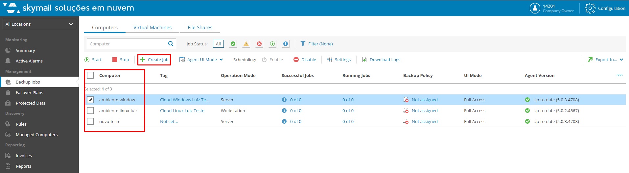Filter jobs by running status icon
This screenshot has height=173, width=629.
point(272,44)
